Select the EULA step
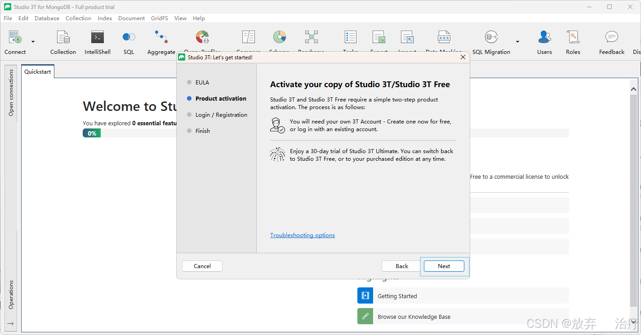This screenshot has width=641, height=335. [202, 83]
